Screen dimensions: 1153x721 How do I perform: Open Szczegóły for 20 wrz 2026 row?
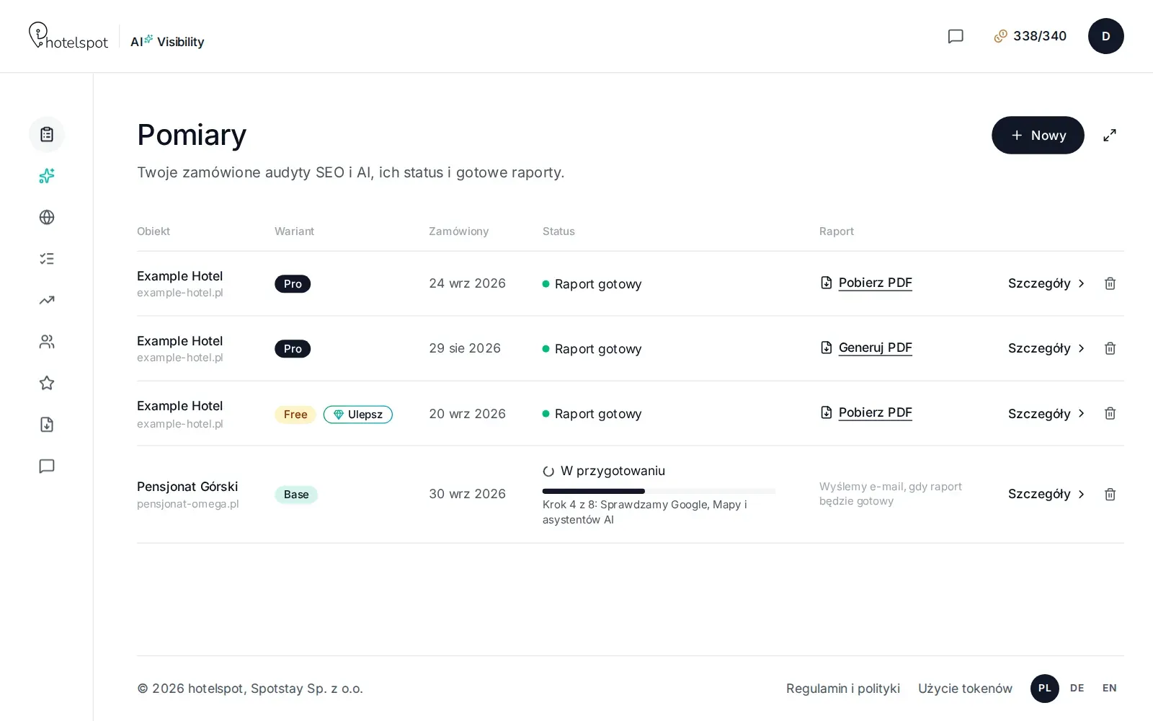[x=1046, y=413]
